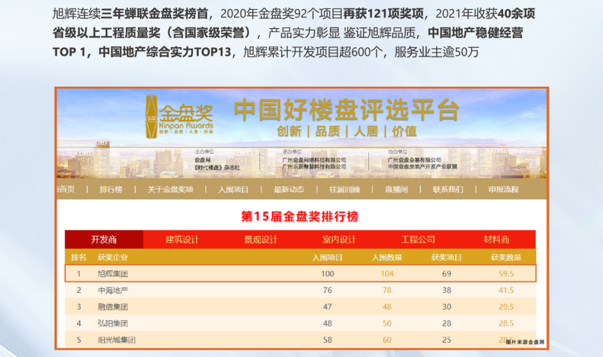Switch to the 材料商 tab
This screenshot has height=357, width=603.
click(x=496, y=240)
